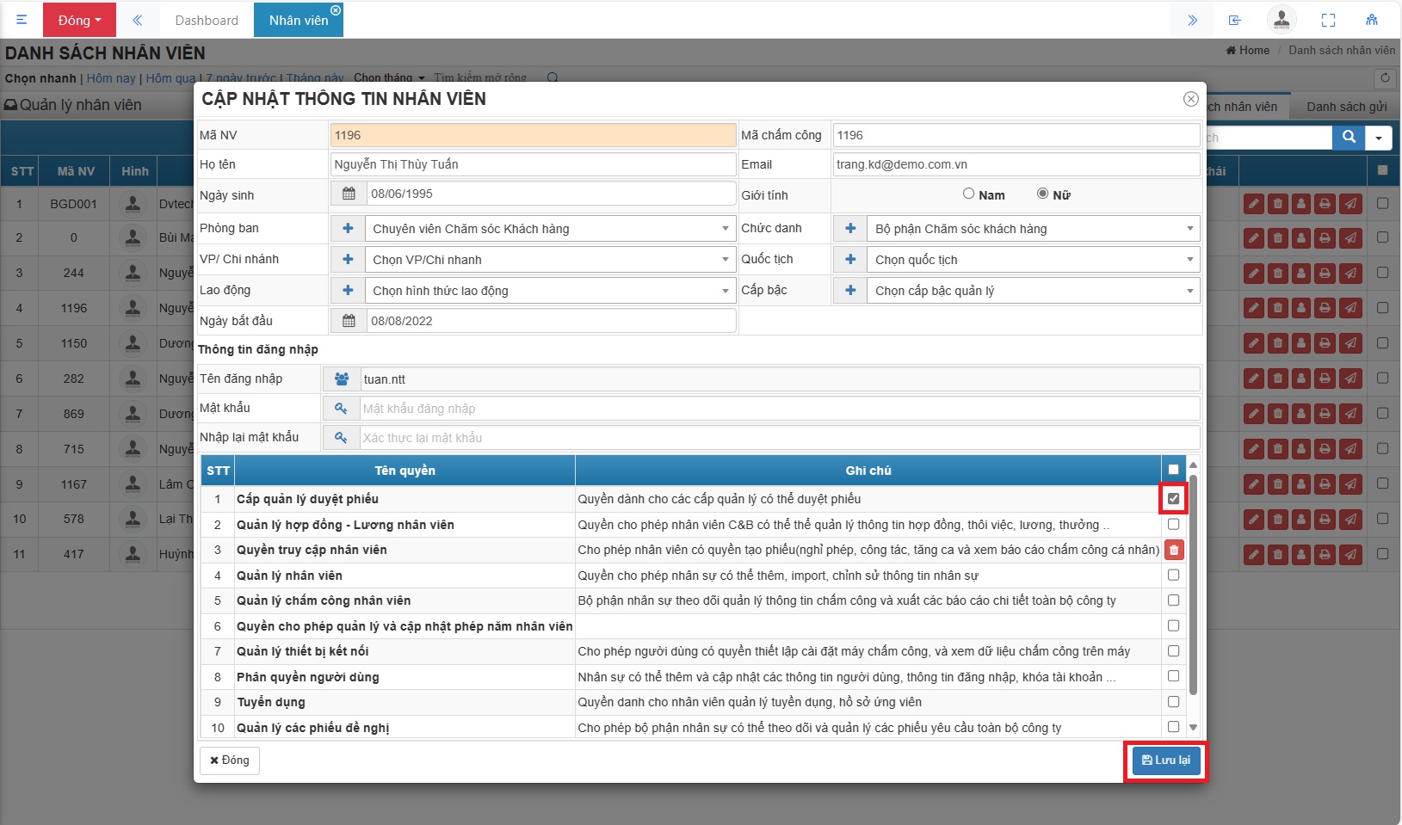Select the Nam gender radio button
This screenshot has height=825, width=1402.
[968, 194]
